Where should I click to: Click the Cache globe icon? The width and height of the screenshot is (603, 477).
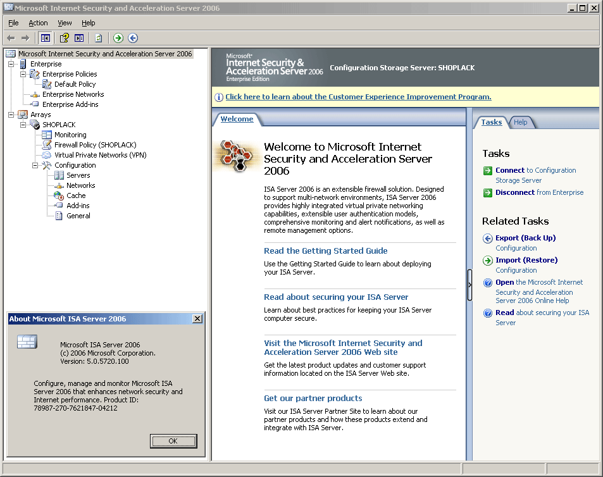(59, 195)
